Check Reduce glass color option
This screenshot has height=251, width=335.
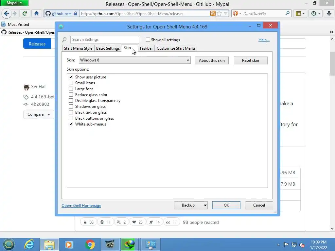(x=71, y=94)
